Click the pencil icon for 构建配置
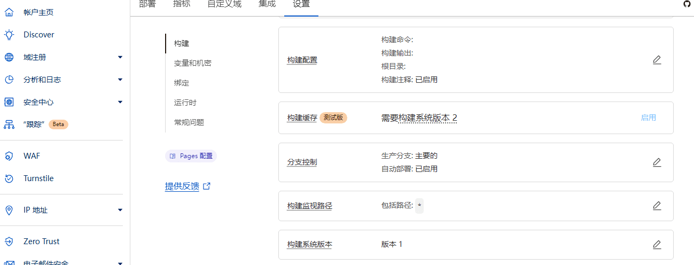 click(x=657, y=60)
